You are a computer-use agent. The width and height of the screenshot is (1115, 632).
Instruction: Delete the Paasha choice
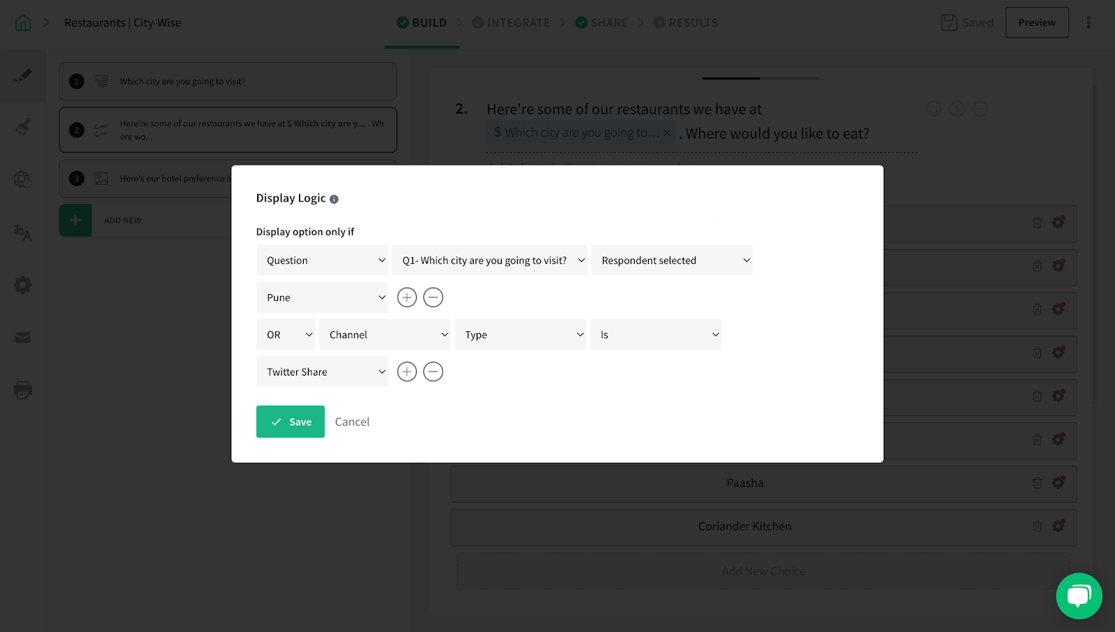1037,483
